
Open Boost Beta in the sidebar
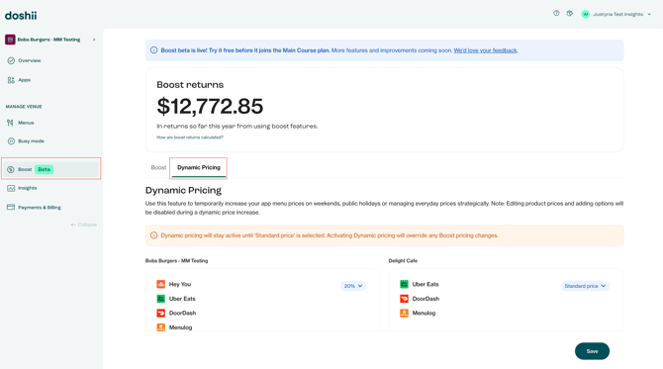tap(50, 169)
